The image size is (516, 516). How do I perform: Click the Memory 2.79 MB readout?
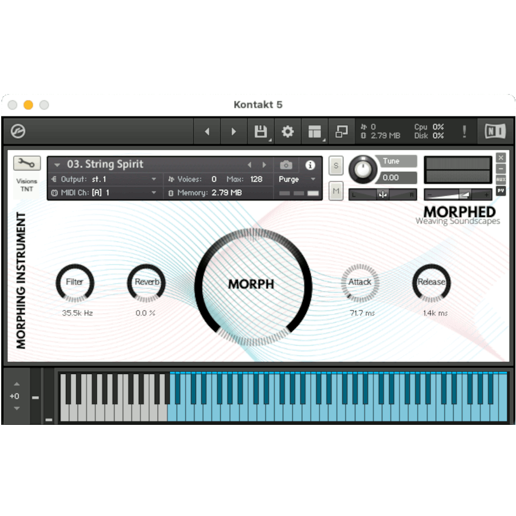point(210,193)
